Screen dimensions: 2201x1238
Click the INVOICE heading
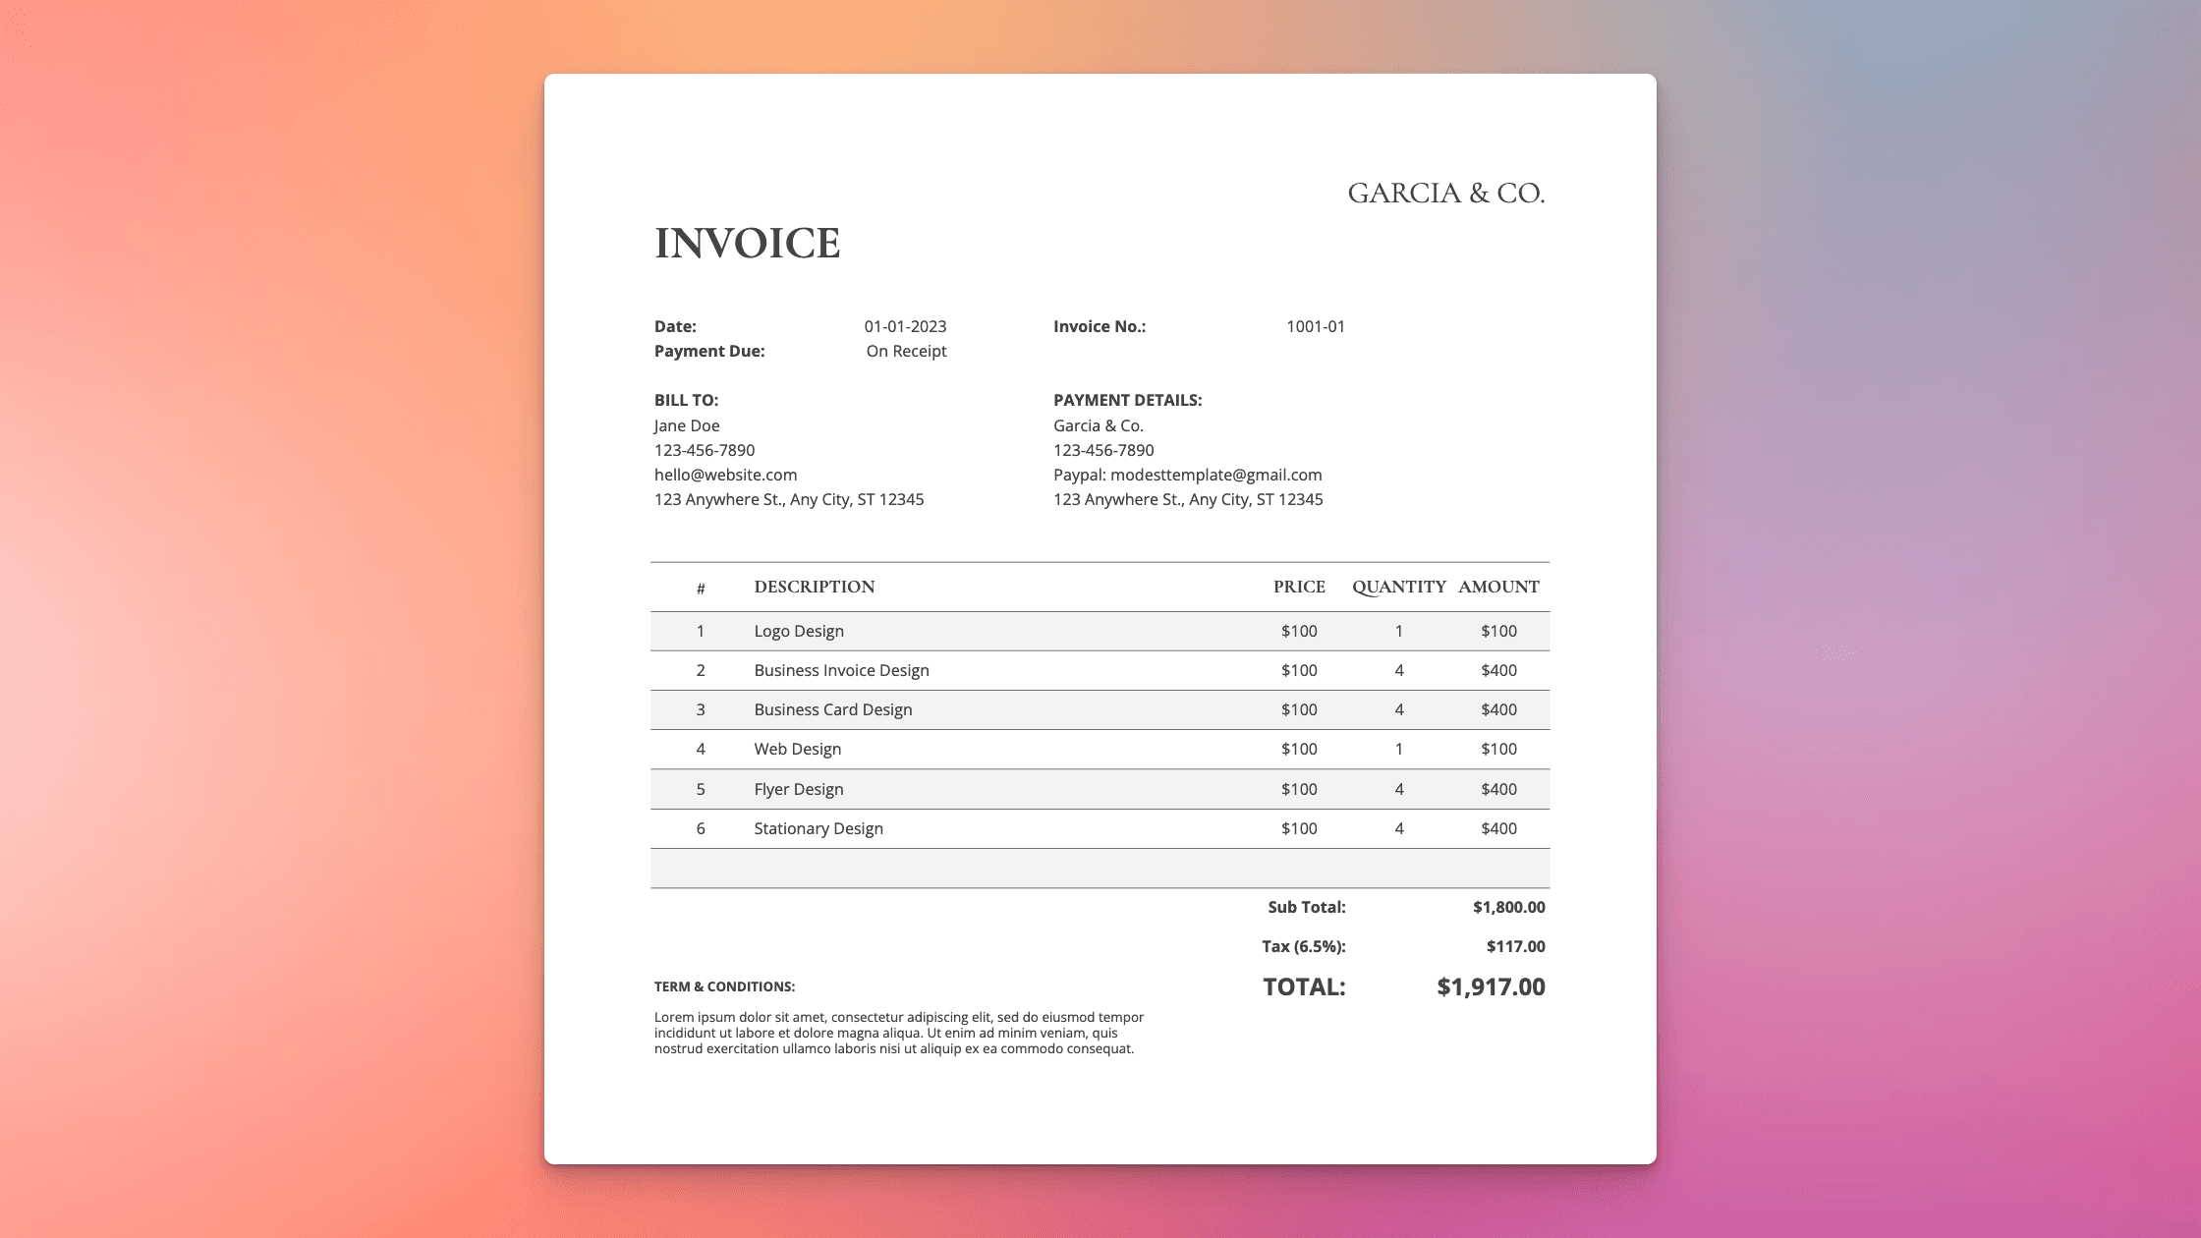point(747,243)
